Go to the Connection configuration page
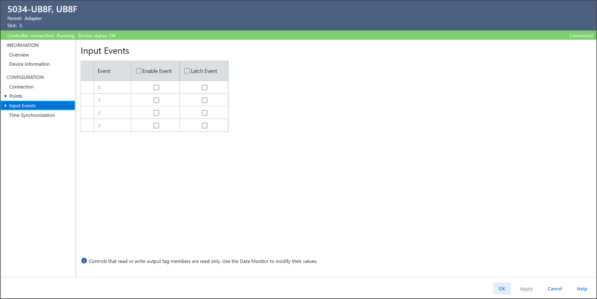Image resolution: width=597 pixels, height=299 pixels. pos(21,87)
